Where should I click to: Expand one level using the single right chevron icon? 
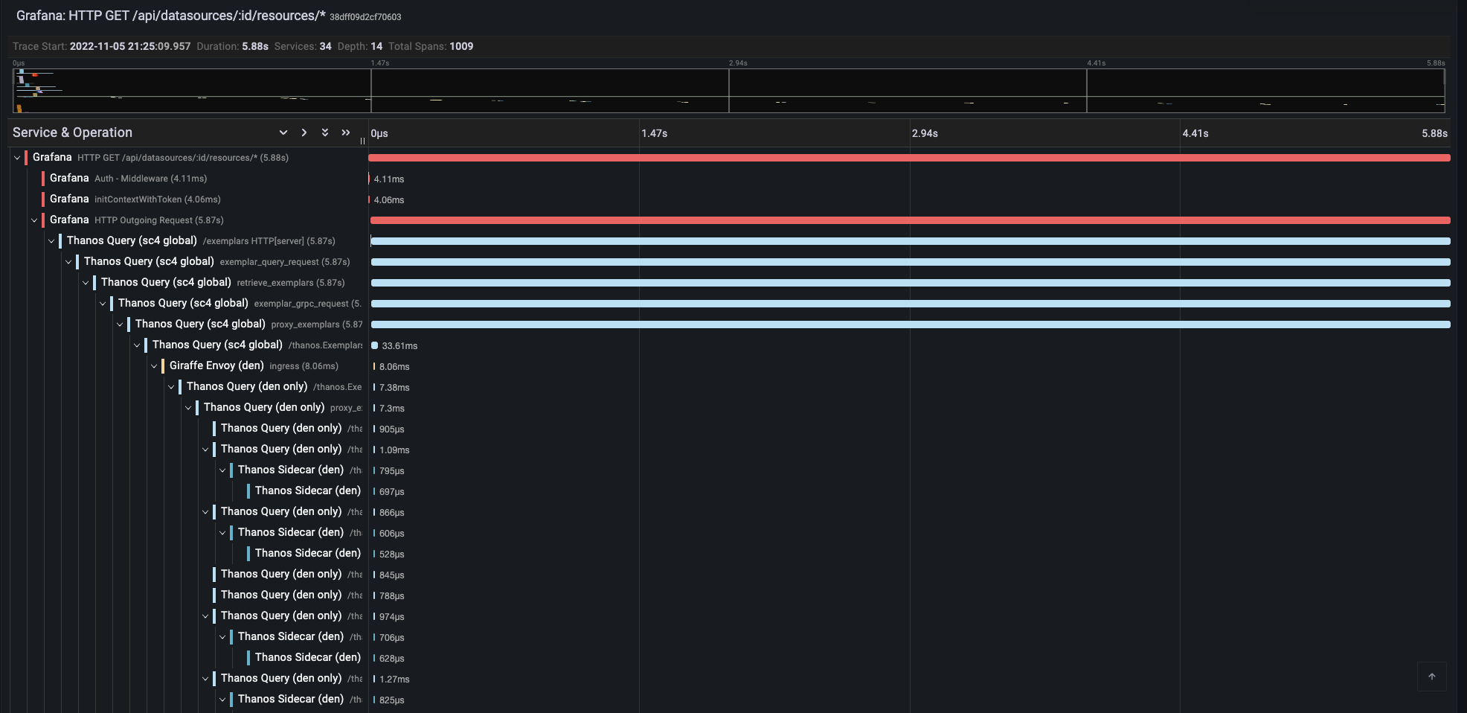coord(304,132)
